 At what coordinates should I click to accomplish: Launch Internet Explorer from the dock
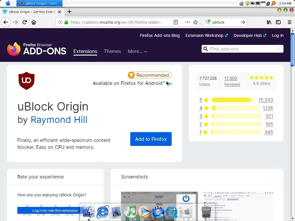[x=102, y=212]
